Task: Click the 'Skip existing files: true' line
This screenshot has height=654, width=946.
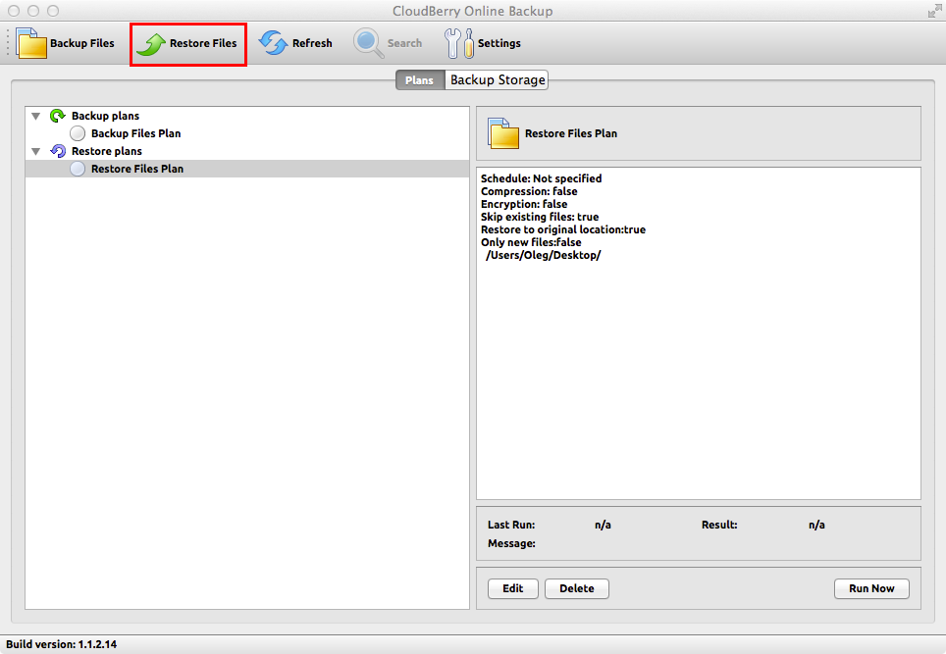Action: pos(540,217)
